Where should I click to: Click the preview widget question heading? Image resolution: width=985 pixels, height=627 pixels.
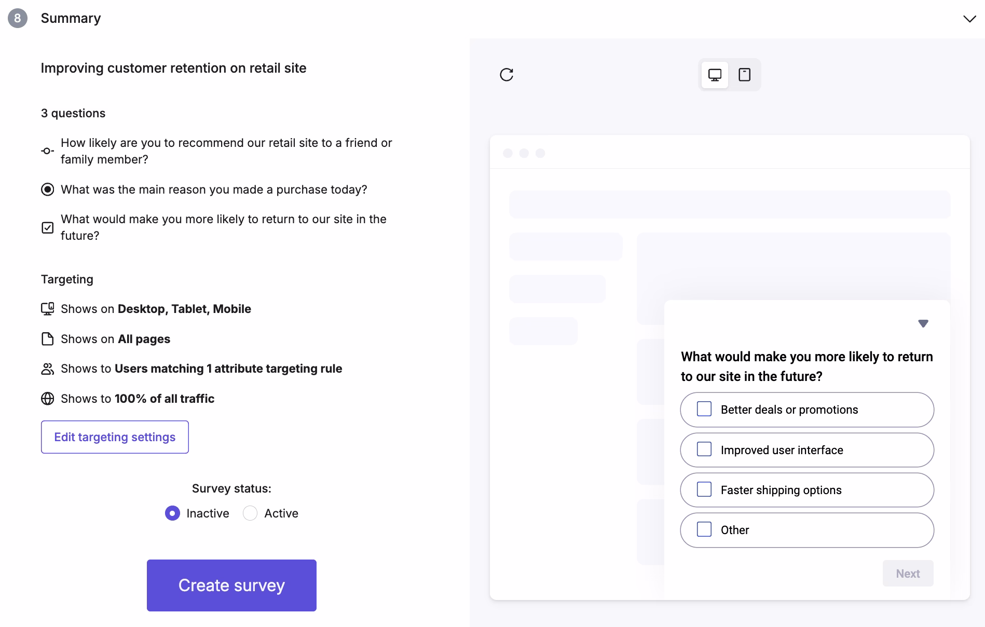coord(807,366)
